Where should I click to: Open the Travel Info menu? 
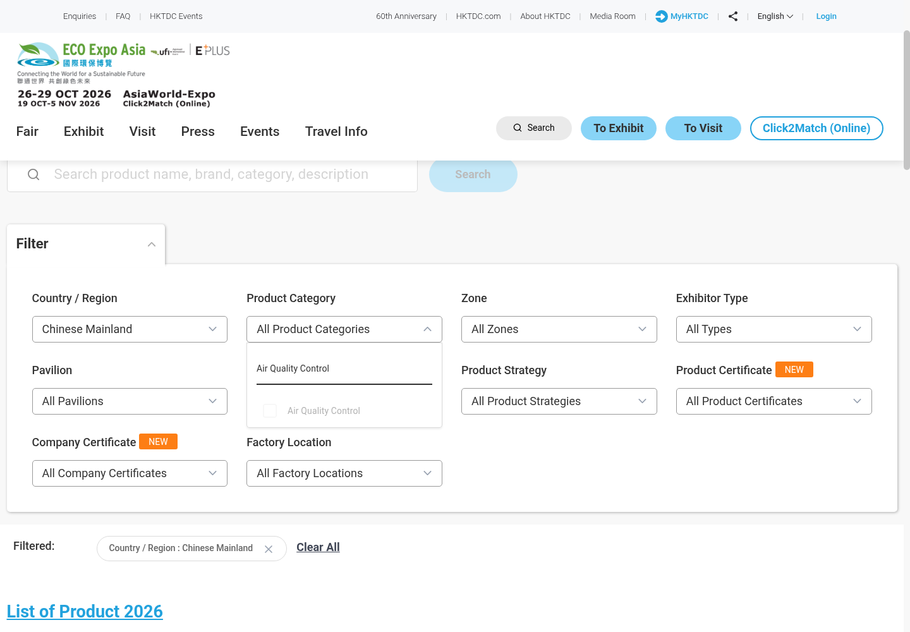click(336, 131)
